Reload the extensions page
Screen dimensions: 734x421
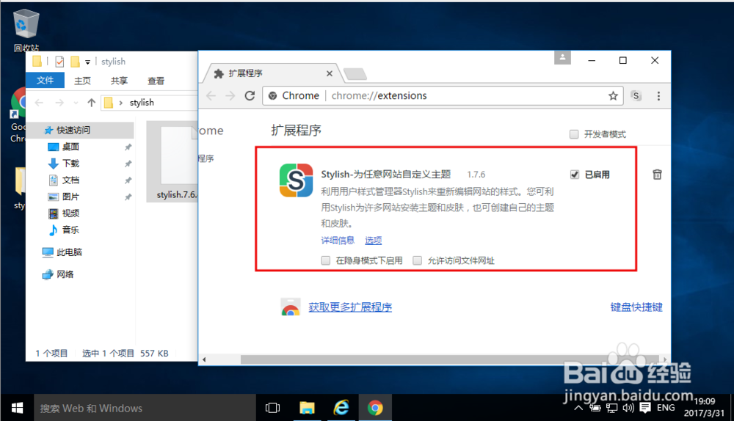[250, 96]
